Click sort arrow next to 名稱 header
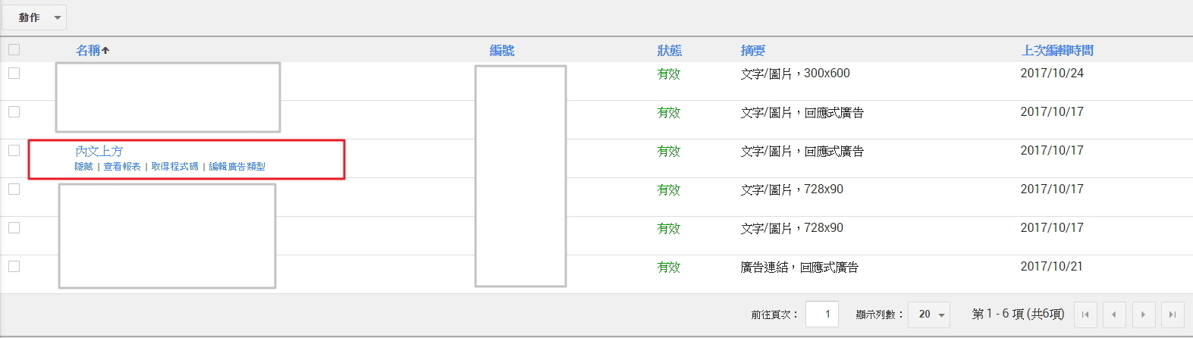The width and height of the screenshot is (1193, 338). click(105, 51)
